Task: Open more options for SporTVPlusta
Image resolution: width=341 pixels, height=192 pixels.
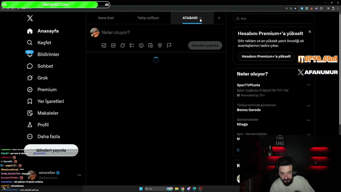Action: tap(308, 85)
